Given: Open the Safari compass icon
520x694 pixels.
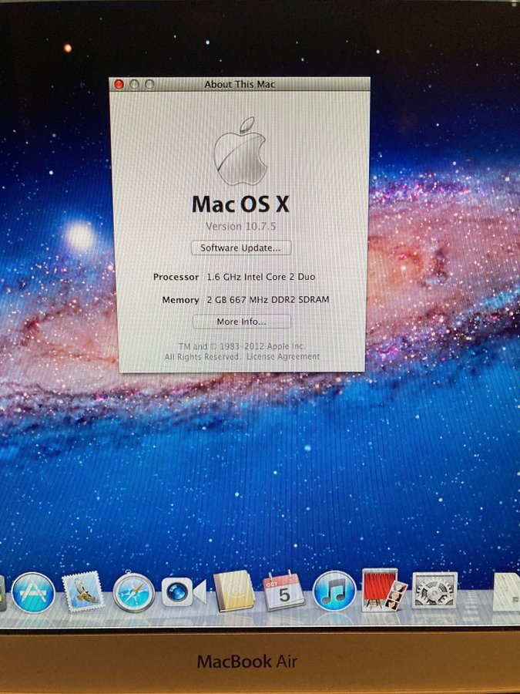Looking at the screenshot, I should (134, 592).
